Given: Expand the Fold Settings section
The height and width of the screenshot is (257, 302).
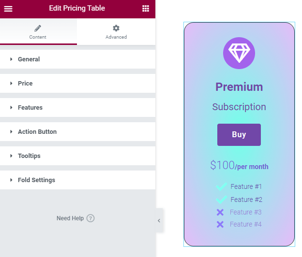Looking at the screenshot, I should (77, 180).
